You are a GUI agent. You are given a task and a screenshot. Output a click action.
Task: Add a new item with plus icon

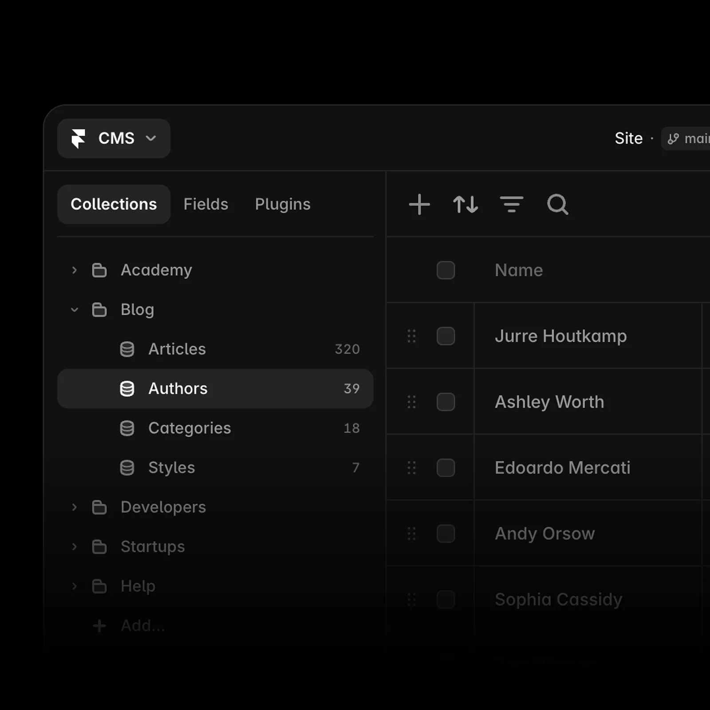419,204
